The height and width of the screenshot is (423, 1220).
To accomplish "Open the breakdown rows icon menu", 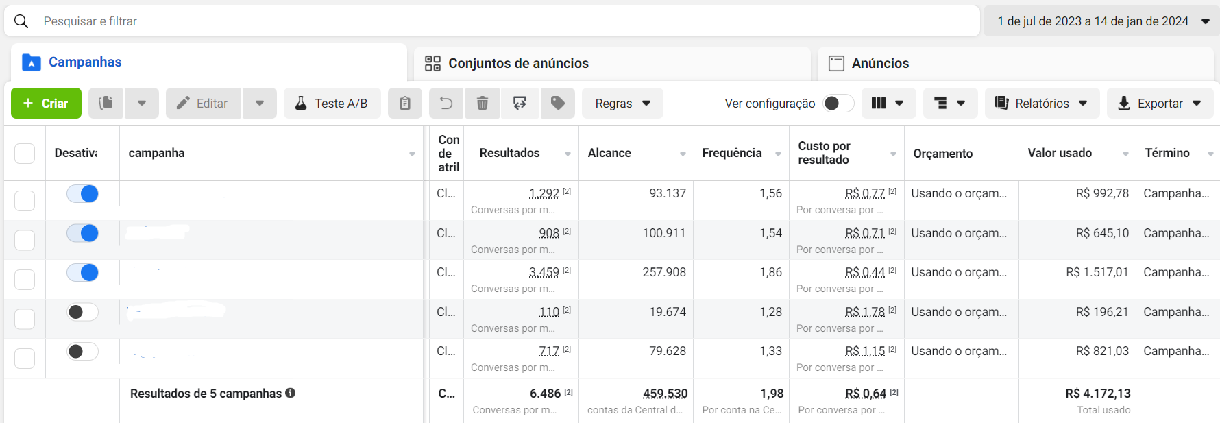I will (x=950, y=103).
